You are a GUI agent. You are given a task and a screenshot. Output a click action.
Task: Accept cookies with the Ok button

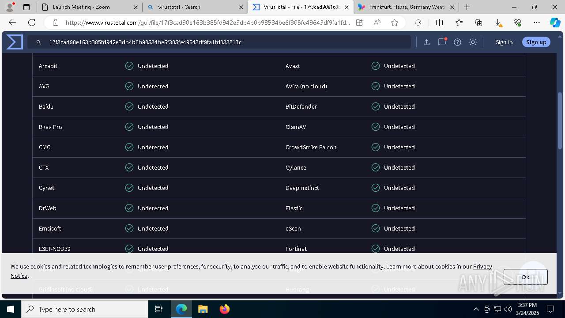tap(525, 277)
